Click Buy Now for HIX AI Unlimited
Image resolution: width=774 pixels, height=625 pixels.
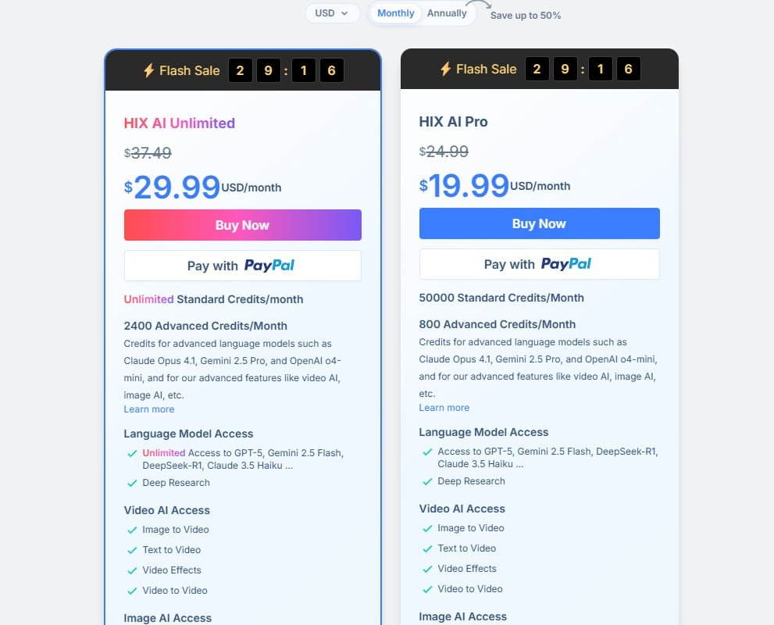pyautogui.click(x=242, y=225)
